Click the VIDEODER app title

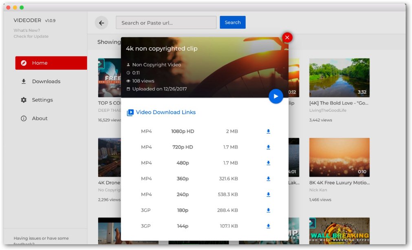(x=27, y=20)
